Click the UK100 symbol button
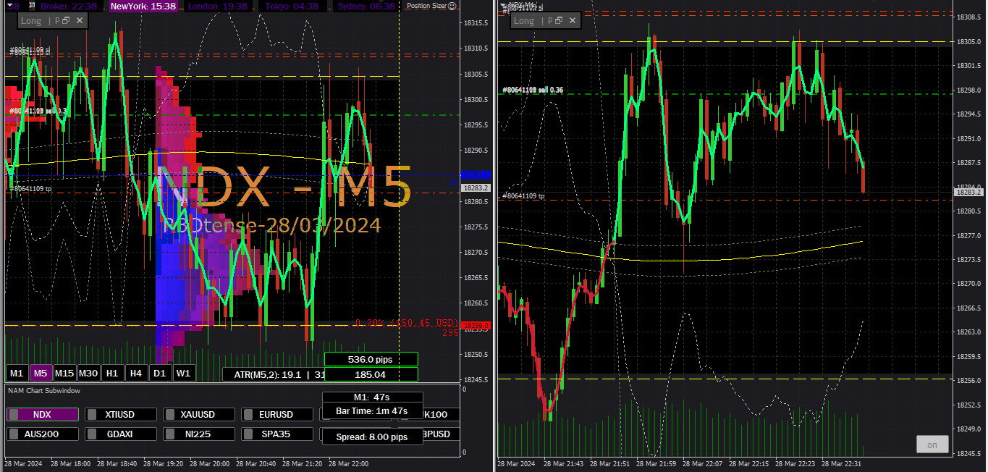 (x=441, y=415)
